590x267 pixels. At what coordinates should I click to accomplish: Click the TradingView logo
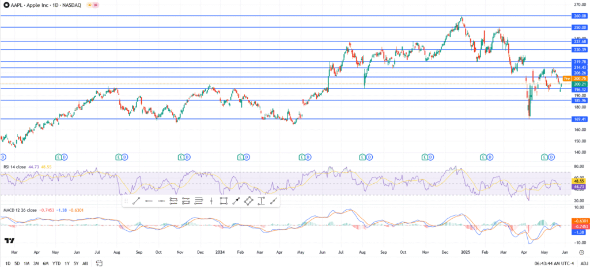click(x=9, y=241)
